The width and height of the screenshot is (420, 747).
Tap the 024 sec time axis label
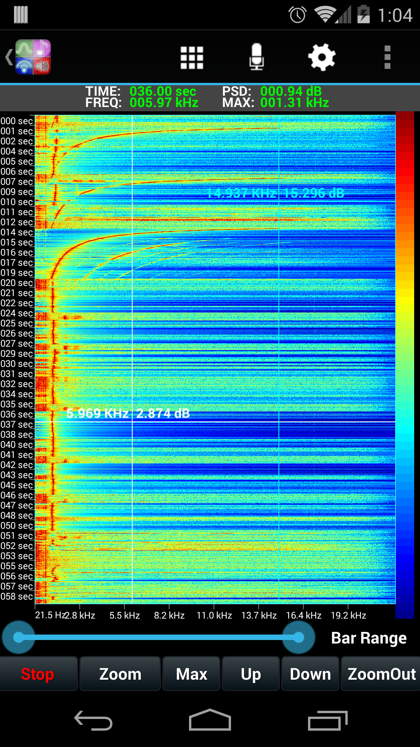point(17,313)
